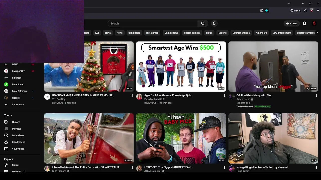Screen dimensions: 321x180
Task: Open the browser hamburger menu
Action: 318,11
